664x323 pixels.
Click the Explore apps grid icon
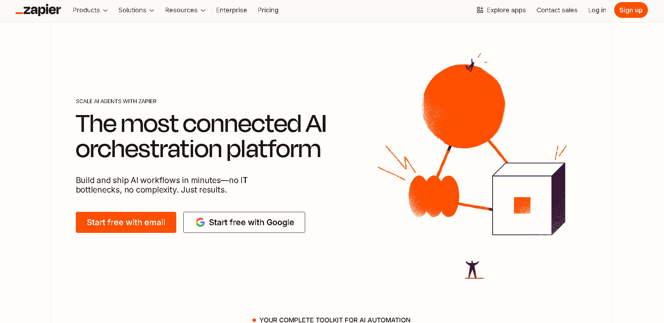point(480,10)
